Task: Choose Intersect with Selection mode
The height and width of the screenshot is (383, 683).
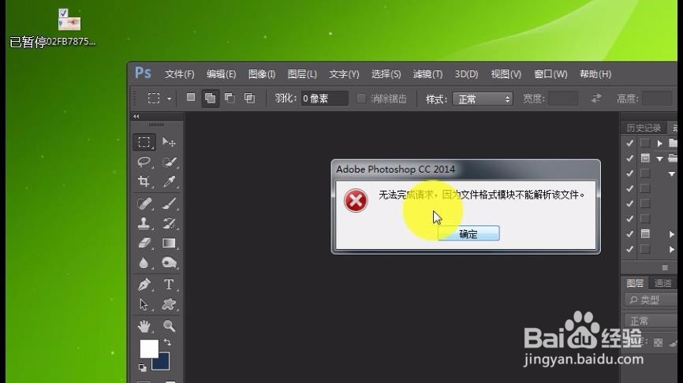Action: 249,98
